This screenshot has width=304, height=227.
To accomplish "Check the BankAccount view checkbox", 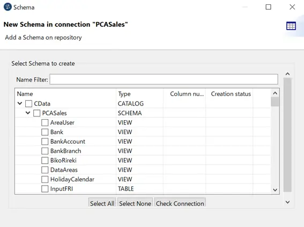I will tap(45, 142).
